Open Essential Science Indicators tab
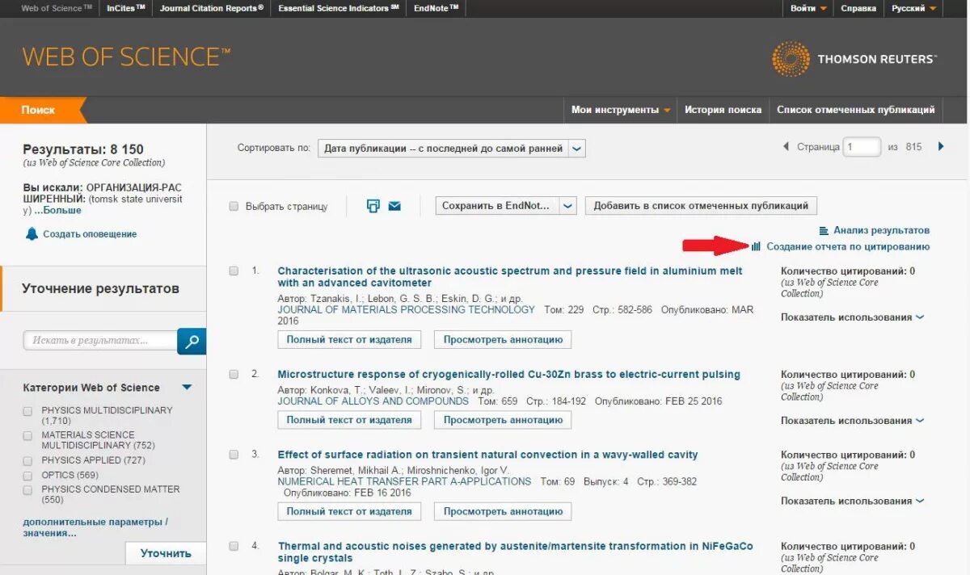Viewport: 970px width, 575px height. pyautogui.click(x=339, y=8)
